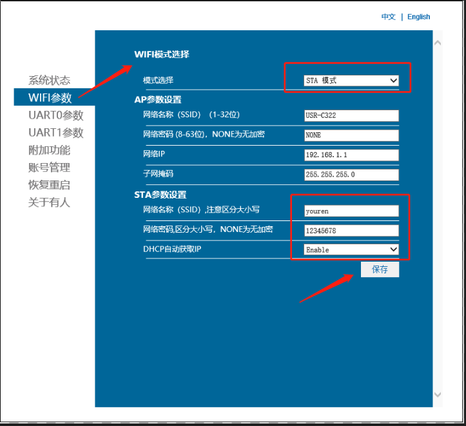The width and height of the screenshot is (466, 426).
Task: Open the UART0参数 page
Action: point(55,115)
